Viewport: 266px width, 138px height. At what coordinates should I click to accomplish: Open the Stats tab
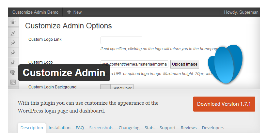(x=149, y=128)
